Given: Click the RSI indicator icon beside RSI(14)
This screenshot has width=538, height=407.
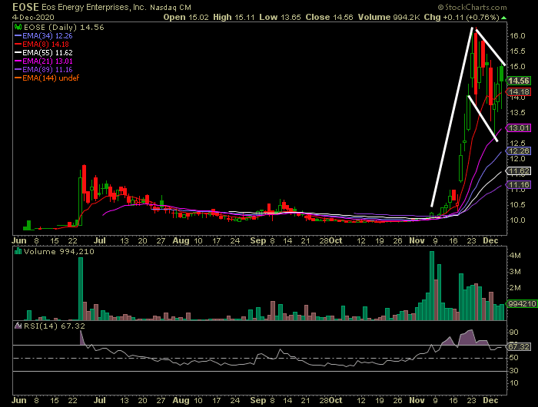Looking at the screenshot, I should click(x=18, y=326).
